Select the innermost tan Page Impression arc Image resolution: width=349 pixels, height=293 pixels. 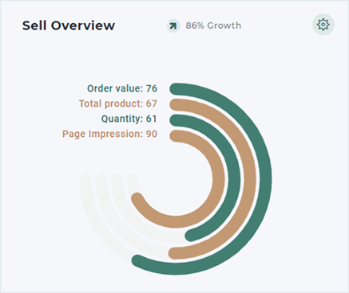pos(219,179)
